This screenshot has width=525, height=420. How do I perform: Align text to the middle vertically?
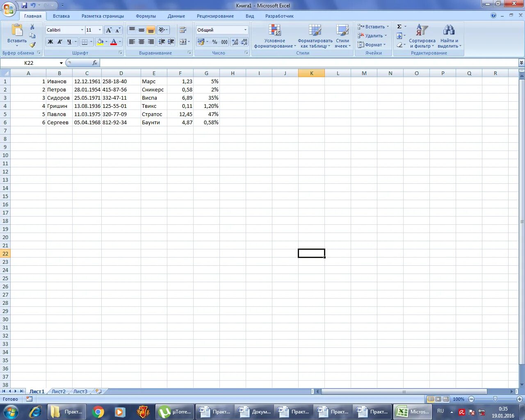[142, 30]
